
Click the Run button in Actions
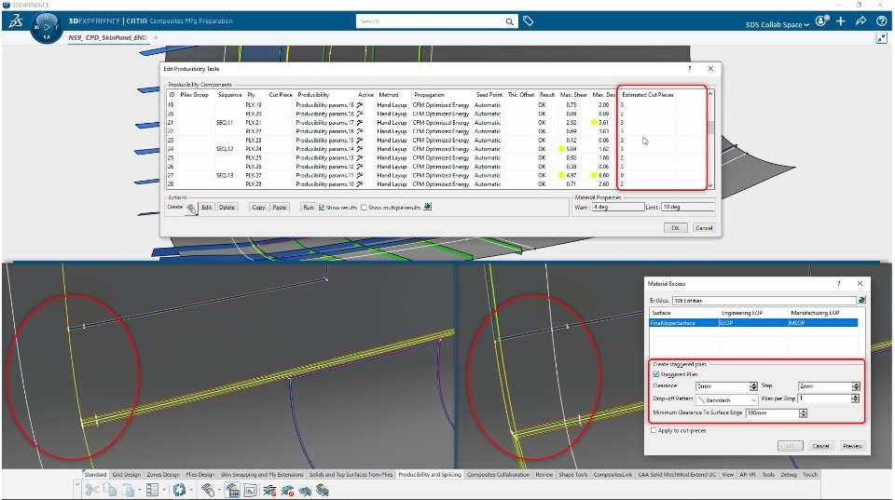click(308, 208)
